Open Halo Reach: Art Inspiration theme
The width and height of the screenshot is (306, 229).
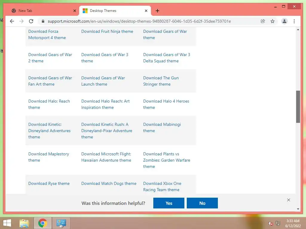[x=105, y=104]
